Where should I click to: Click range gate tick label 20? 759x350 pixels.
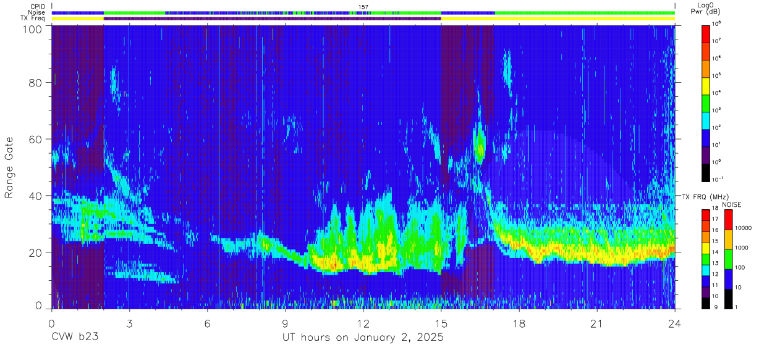click(x=36, y=252)
